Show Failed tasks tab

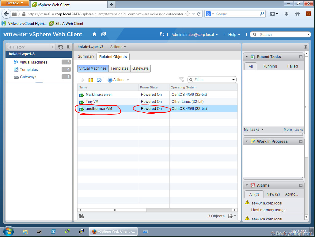293,66
